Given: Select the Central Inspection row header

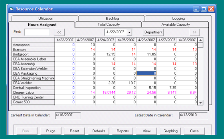Looking at the screenshot, I should [33, 88].
